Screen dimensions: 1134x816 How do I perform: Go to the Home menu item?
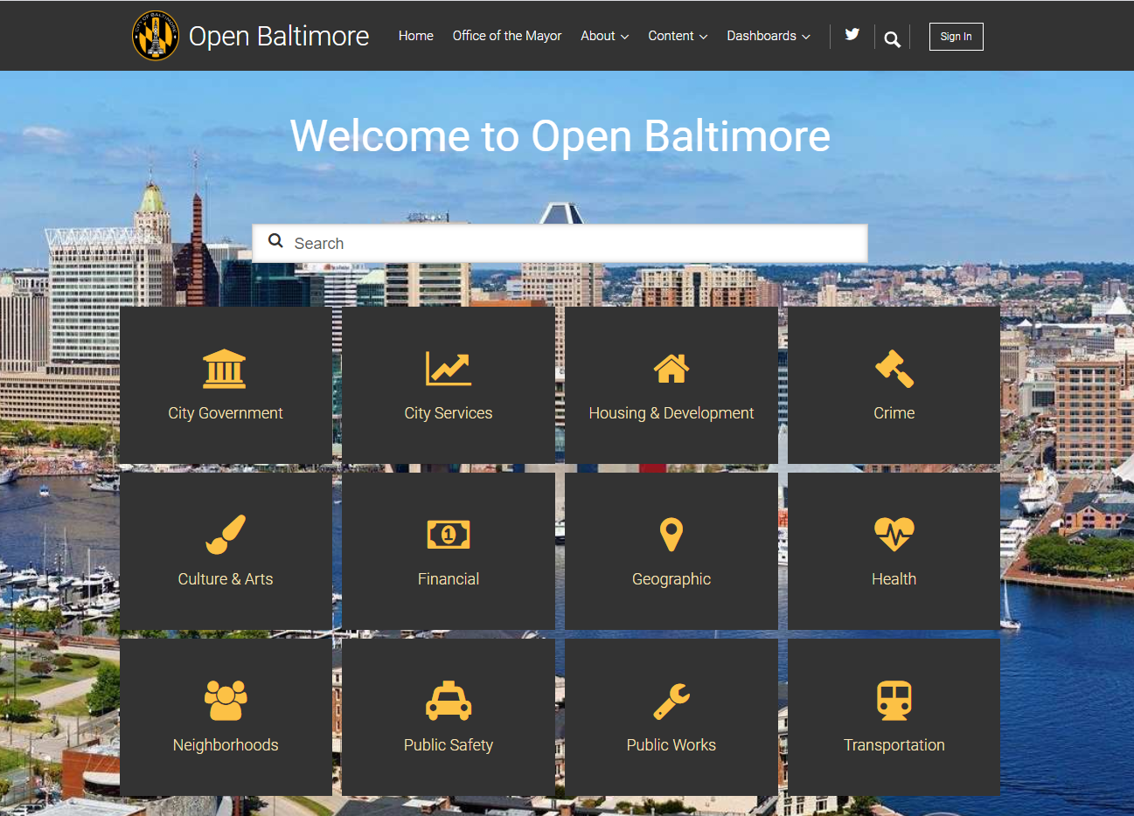(x=415, y=36)
